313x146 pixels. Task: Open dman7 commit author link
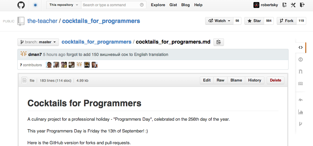click(x=35, y=54)
